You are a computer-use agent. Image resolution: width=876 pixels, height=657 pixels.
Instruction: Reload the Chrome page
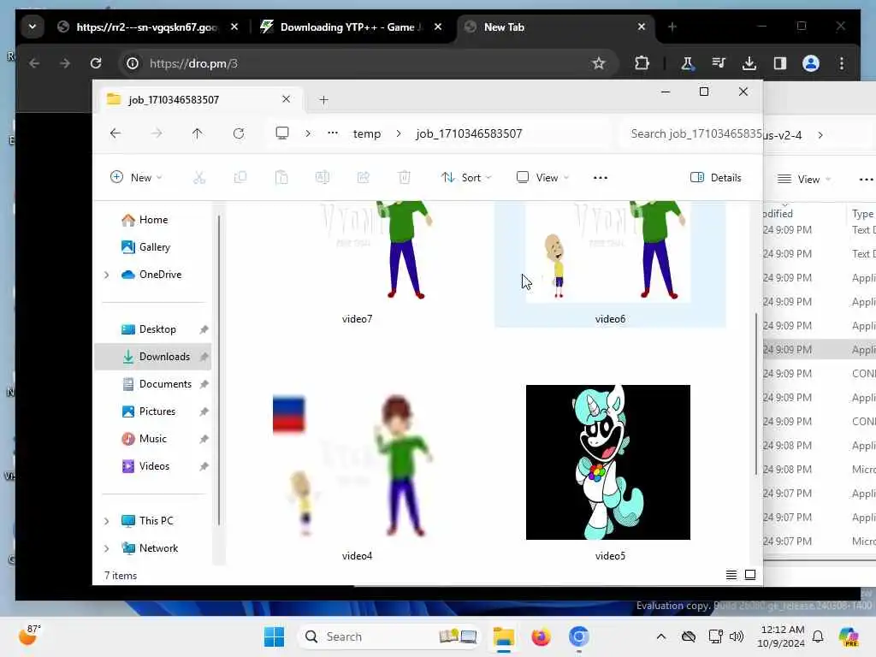click(x=96, y=63)
